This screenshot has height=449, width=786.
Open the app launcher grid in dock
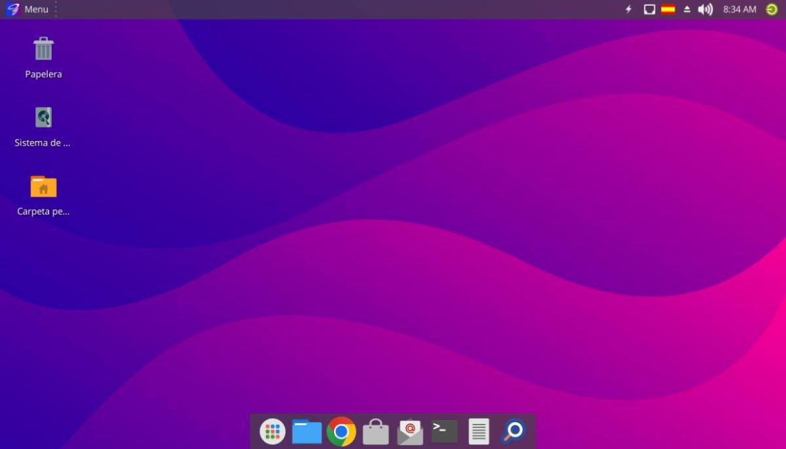point(272,431)
